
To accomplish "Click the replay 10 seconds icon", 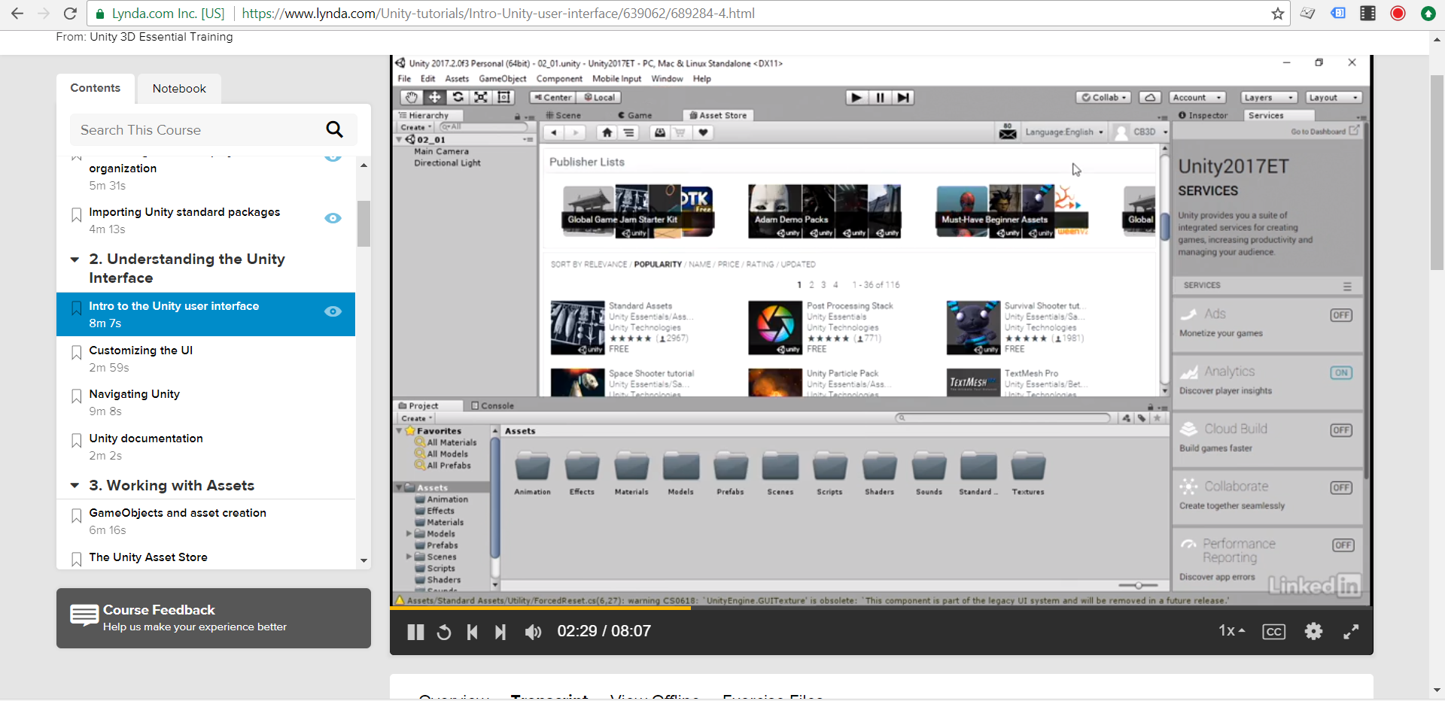I will tap(444, 632).
